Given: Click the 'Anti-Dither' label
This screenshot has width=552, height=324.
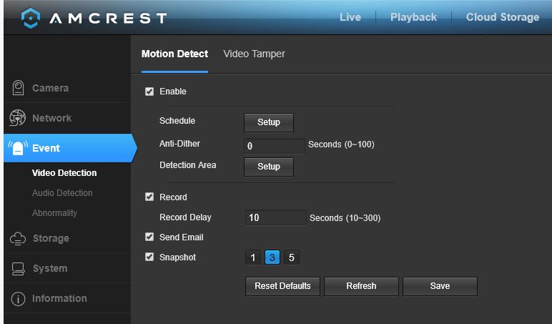Looking at the screenshot, I should click(179, 144).
